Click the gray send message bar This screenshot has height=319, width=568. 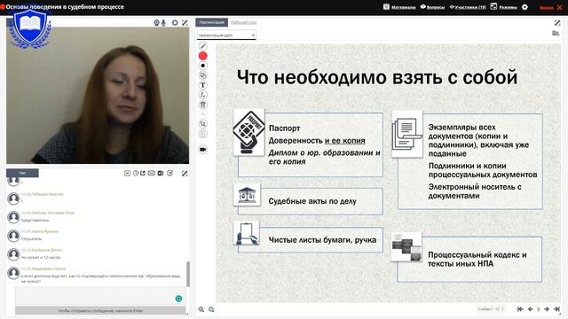(100, 310)
